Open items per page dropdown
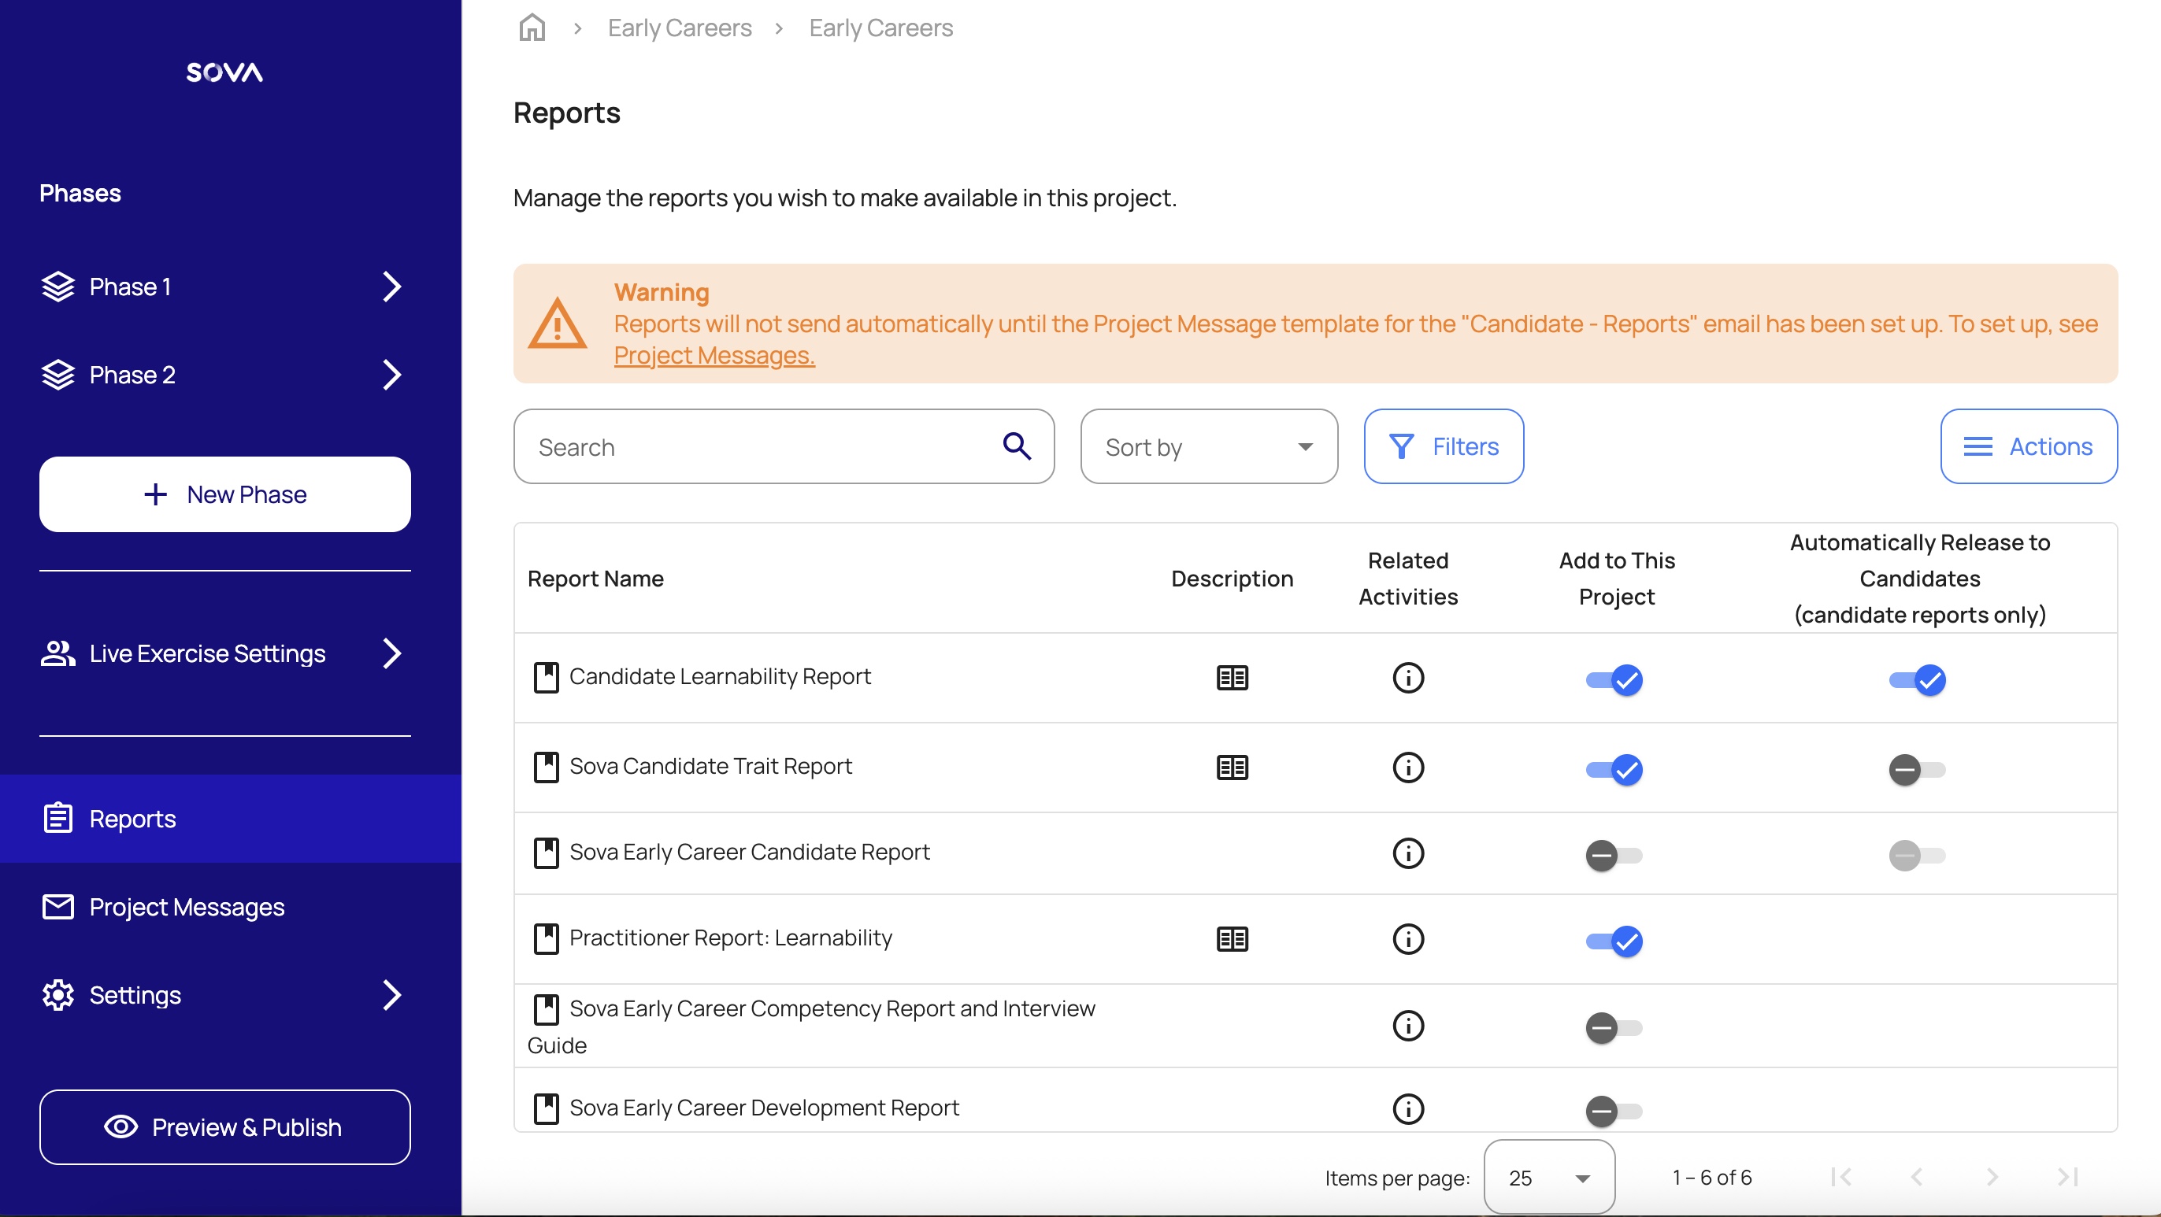 point(1548,1178)
